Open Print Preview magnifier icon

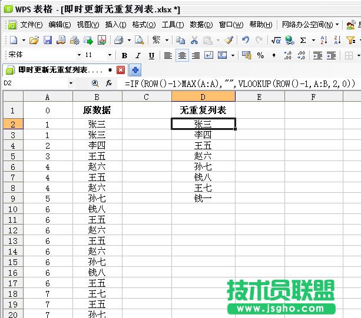(x=140, y=41)
